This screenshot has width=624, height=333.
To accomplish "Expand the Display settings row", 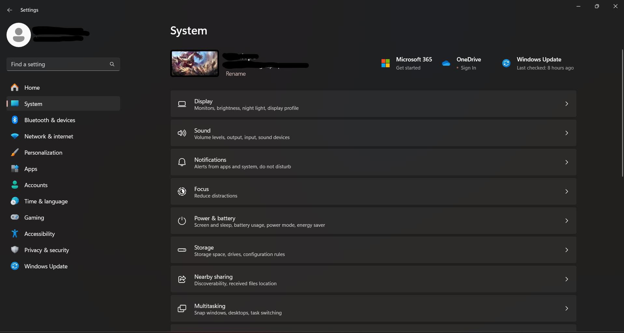I will coord(567,104).
